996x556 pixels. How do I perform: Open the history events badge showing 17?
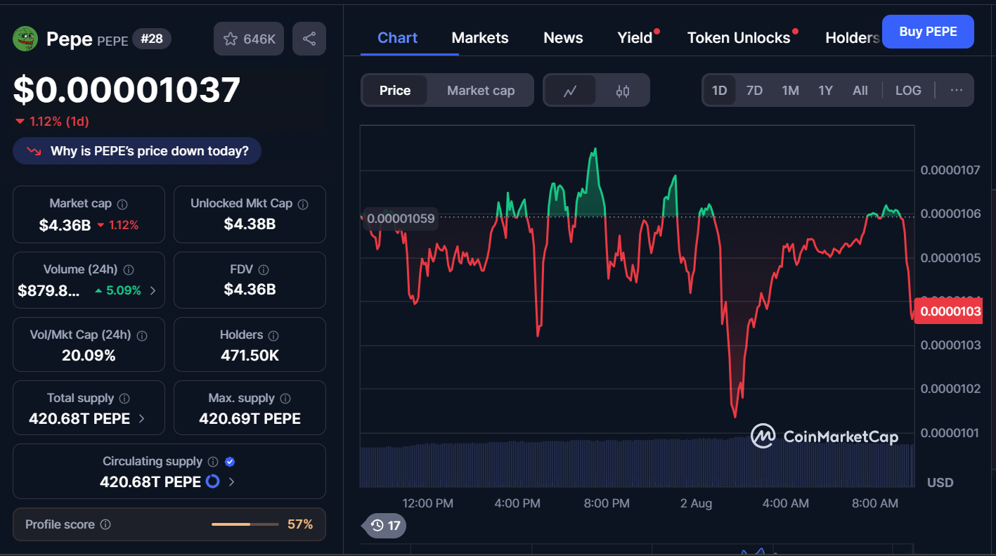point(384,525)
